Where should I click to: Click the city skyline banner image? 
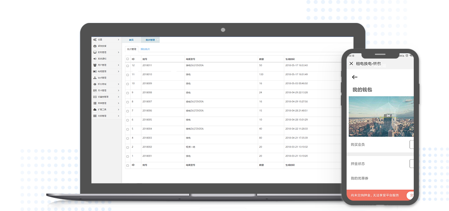tap(381, 117)
